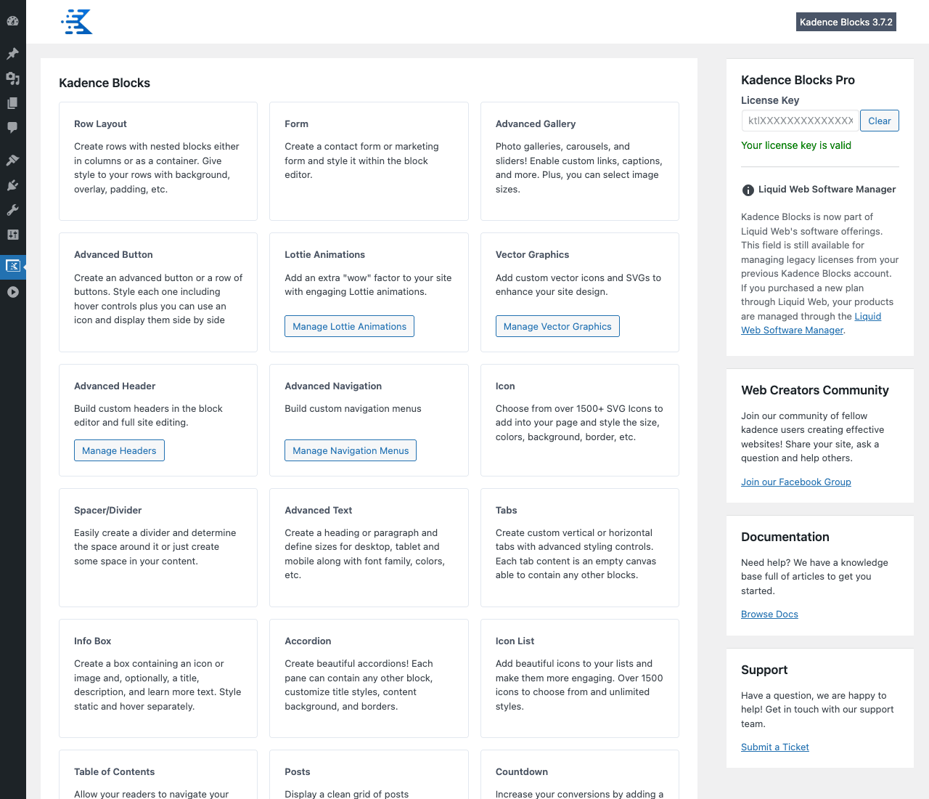Screen dimensions: 929x799
Task: Open the WordPress Dashboard gauge icon
Action: tap(12, 21)
